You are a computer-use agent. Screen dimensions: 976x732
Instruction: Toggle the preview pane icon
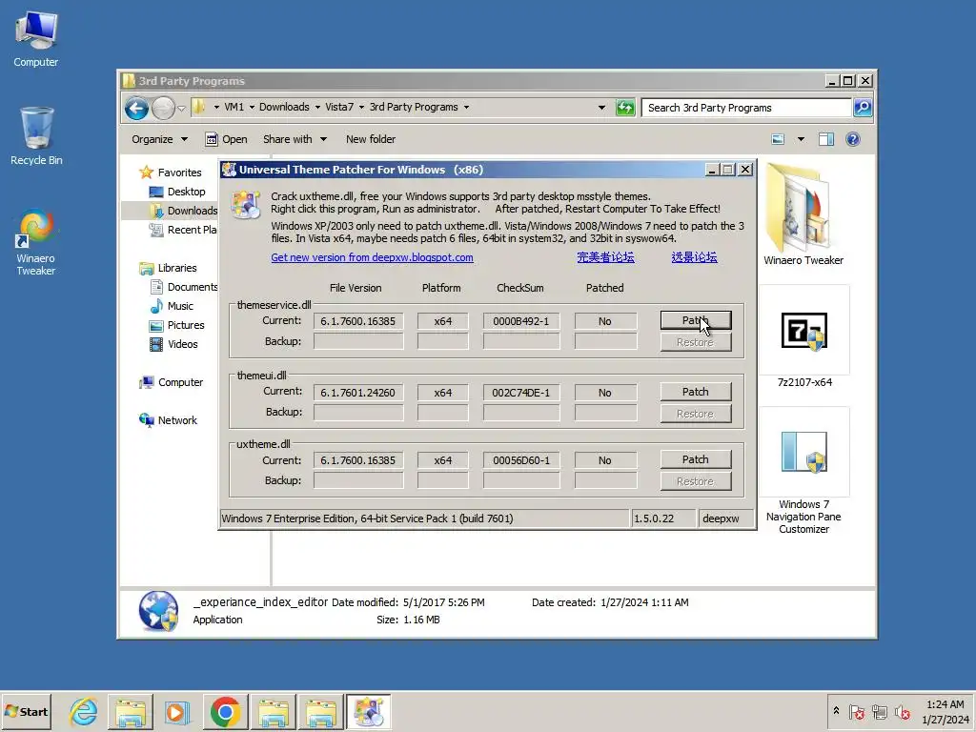[826, 139]
